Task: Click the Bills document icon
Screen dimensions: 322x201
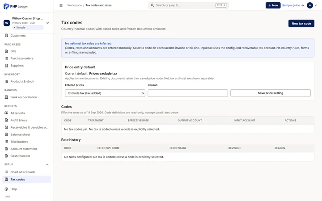Action: tap(6, 51)
